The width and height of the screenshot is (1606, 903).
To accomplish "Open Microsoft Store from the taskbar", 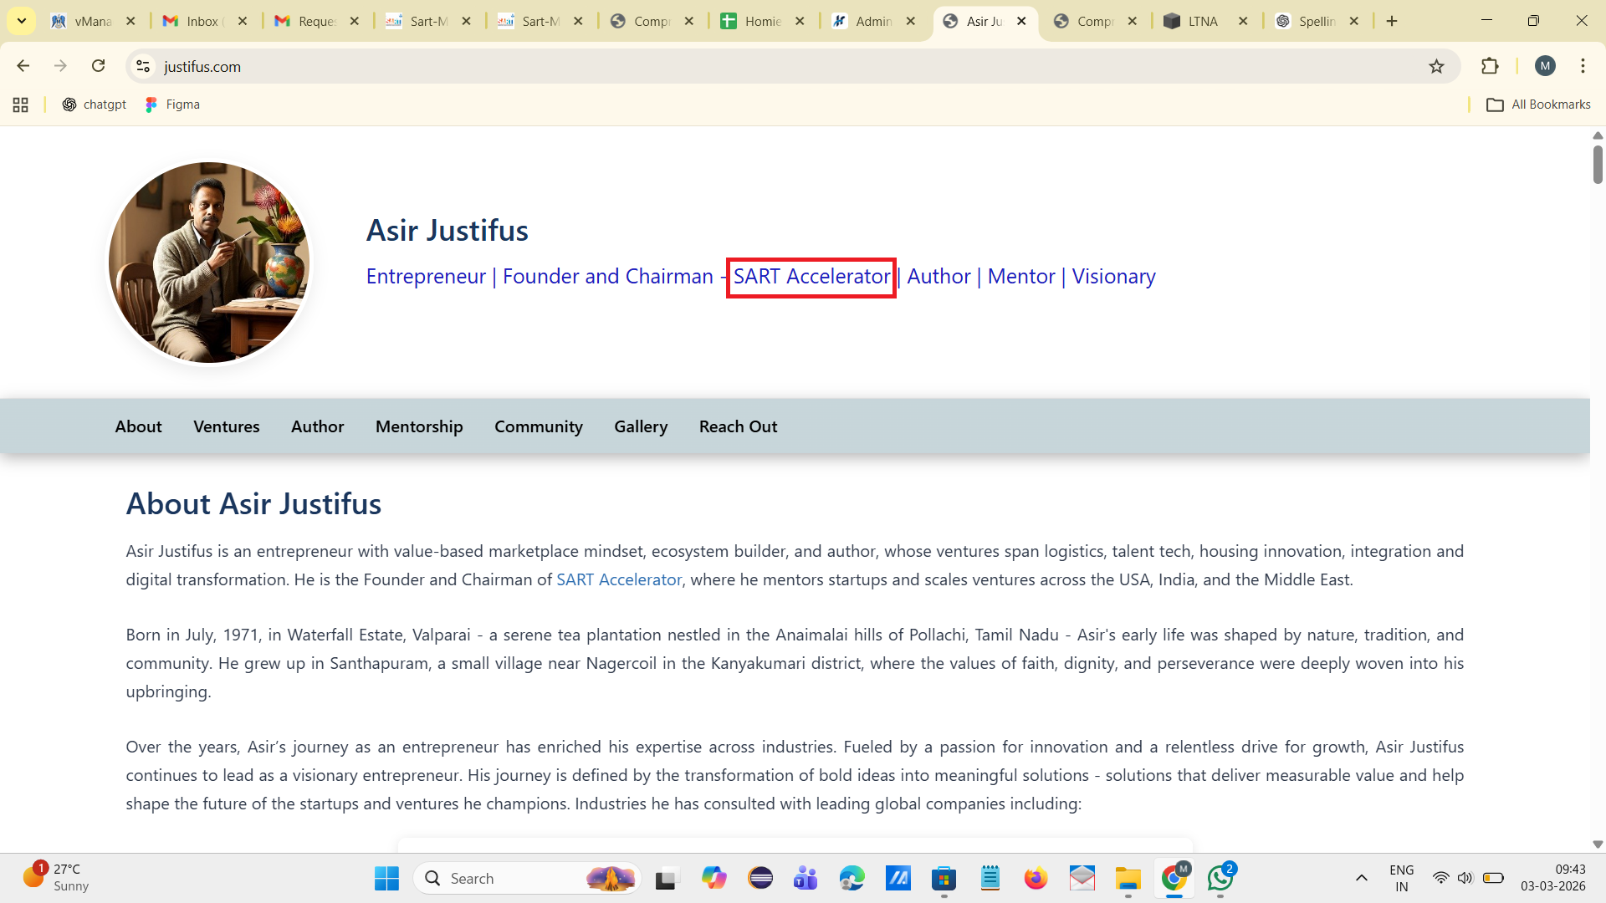I will [x=944, y=879].
